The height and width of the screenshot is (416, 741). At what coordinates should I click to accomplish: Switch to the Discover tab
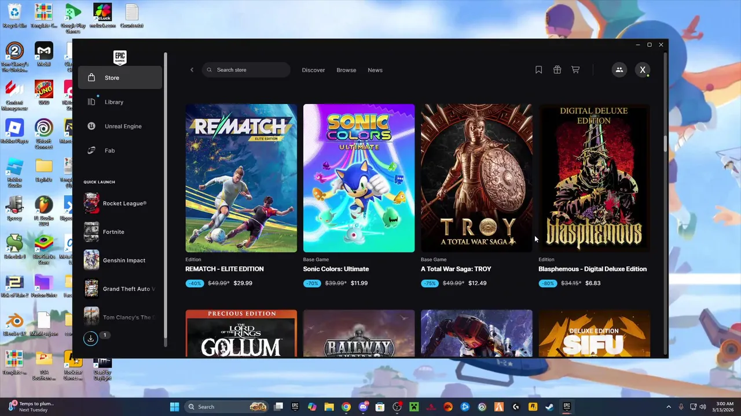coord(313,70)
